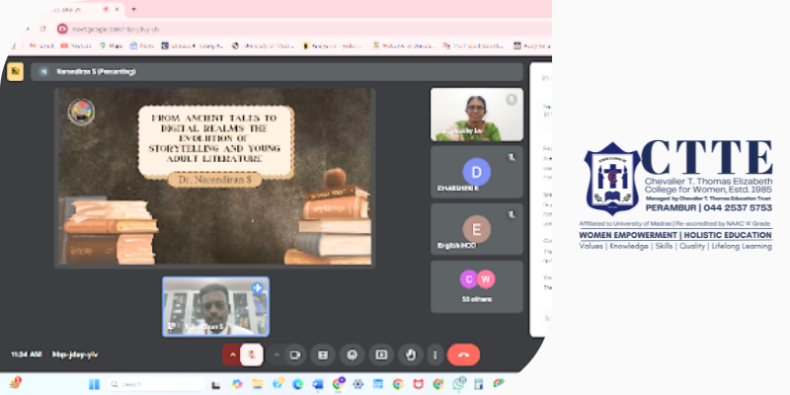
Task: Click the present screen button
Action: (381, 355)
